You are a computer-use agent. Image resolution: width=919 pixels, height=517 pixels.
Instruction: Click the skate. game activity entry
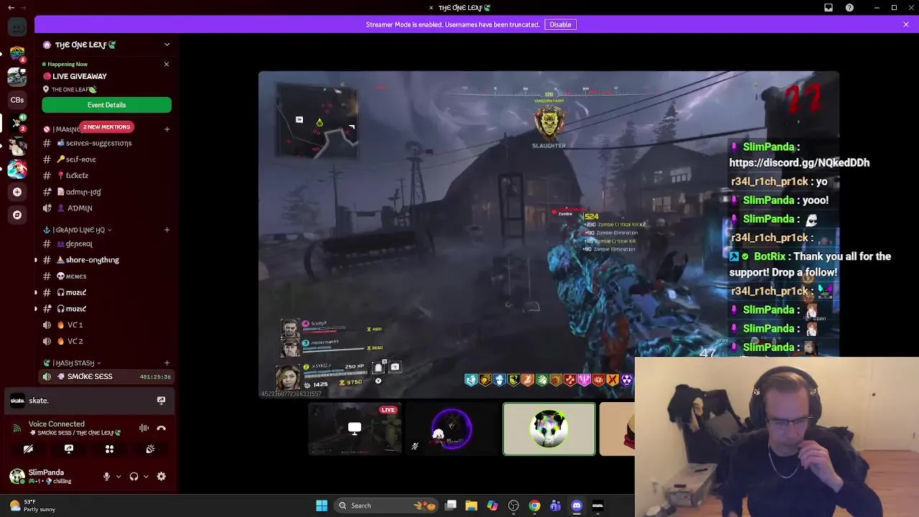tap(89, 400)
